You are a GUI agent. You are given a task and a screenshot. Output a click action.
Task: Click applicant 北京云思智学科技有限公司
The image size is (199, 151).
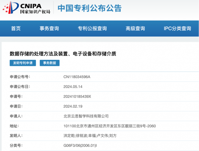[x=86, y=116]
